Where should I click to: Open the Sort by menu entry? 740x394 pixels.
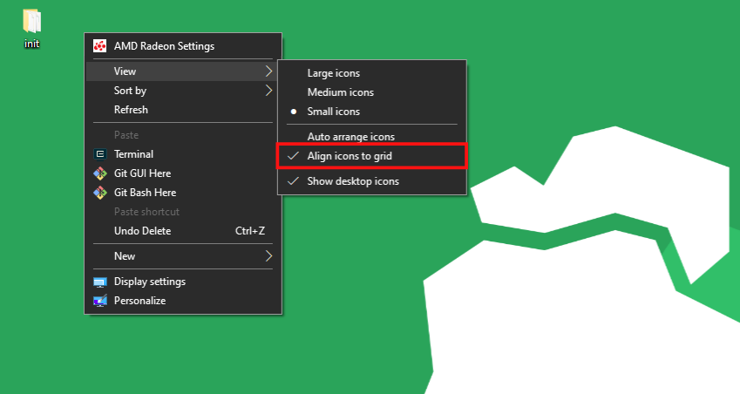183,90
